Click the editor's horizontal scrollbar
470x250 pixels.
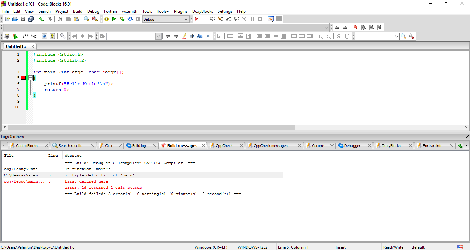point(148,127)
